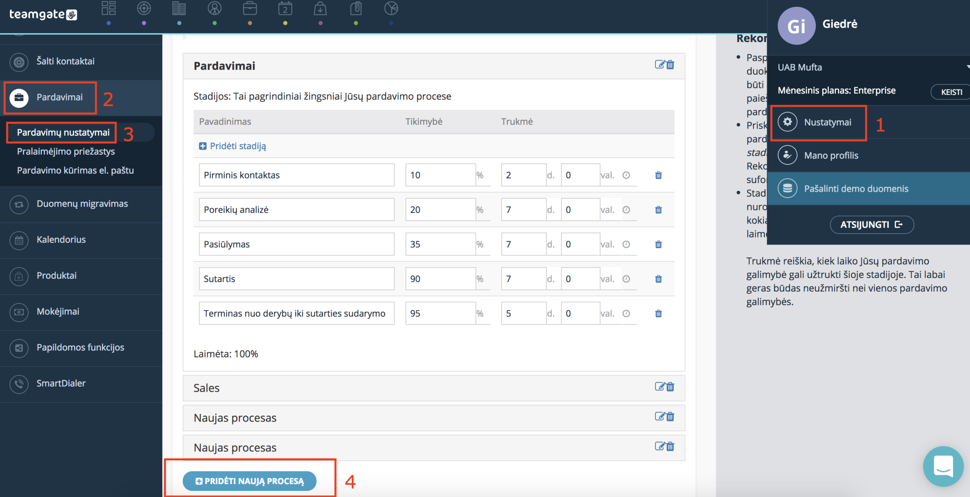Open the insights pie chart icon
970x497 pixels.
click(391, 8)
